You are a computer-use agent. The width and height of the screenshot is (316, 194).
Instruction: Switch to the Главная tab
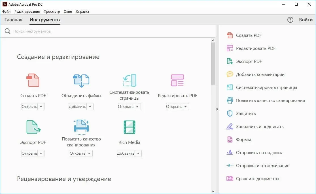(14, 20)
